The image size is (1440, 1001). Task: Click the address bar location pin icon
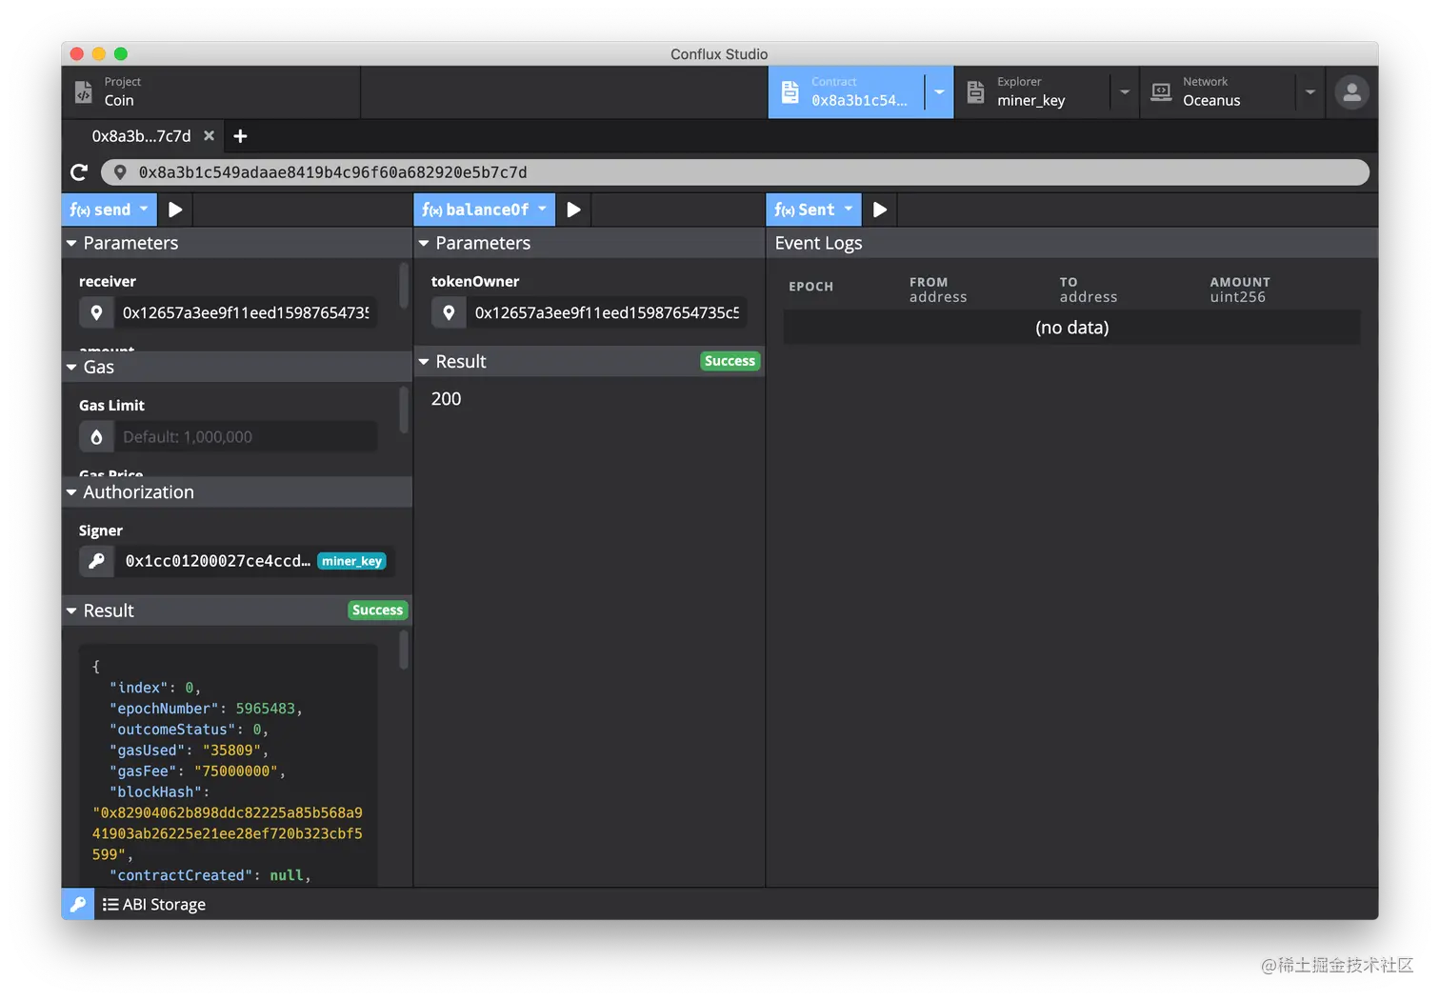click(x=120, y=172)
